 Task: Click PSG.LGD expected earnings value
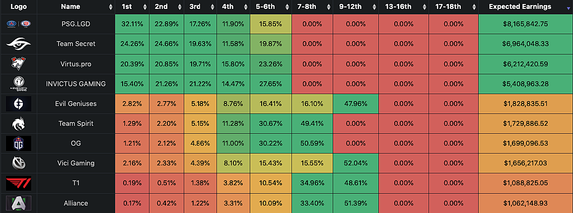click(525, 24)
